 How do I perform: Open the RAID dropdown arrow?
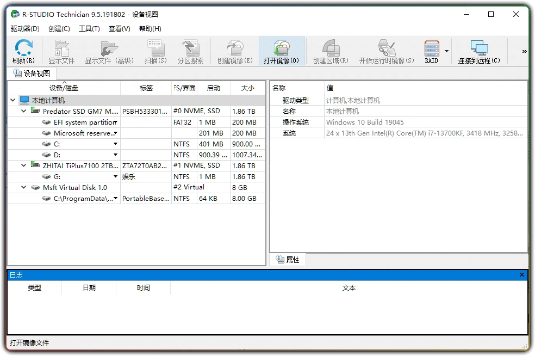click(x=446, y=51)
